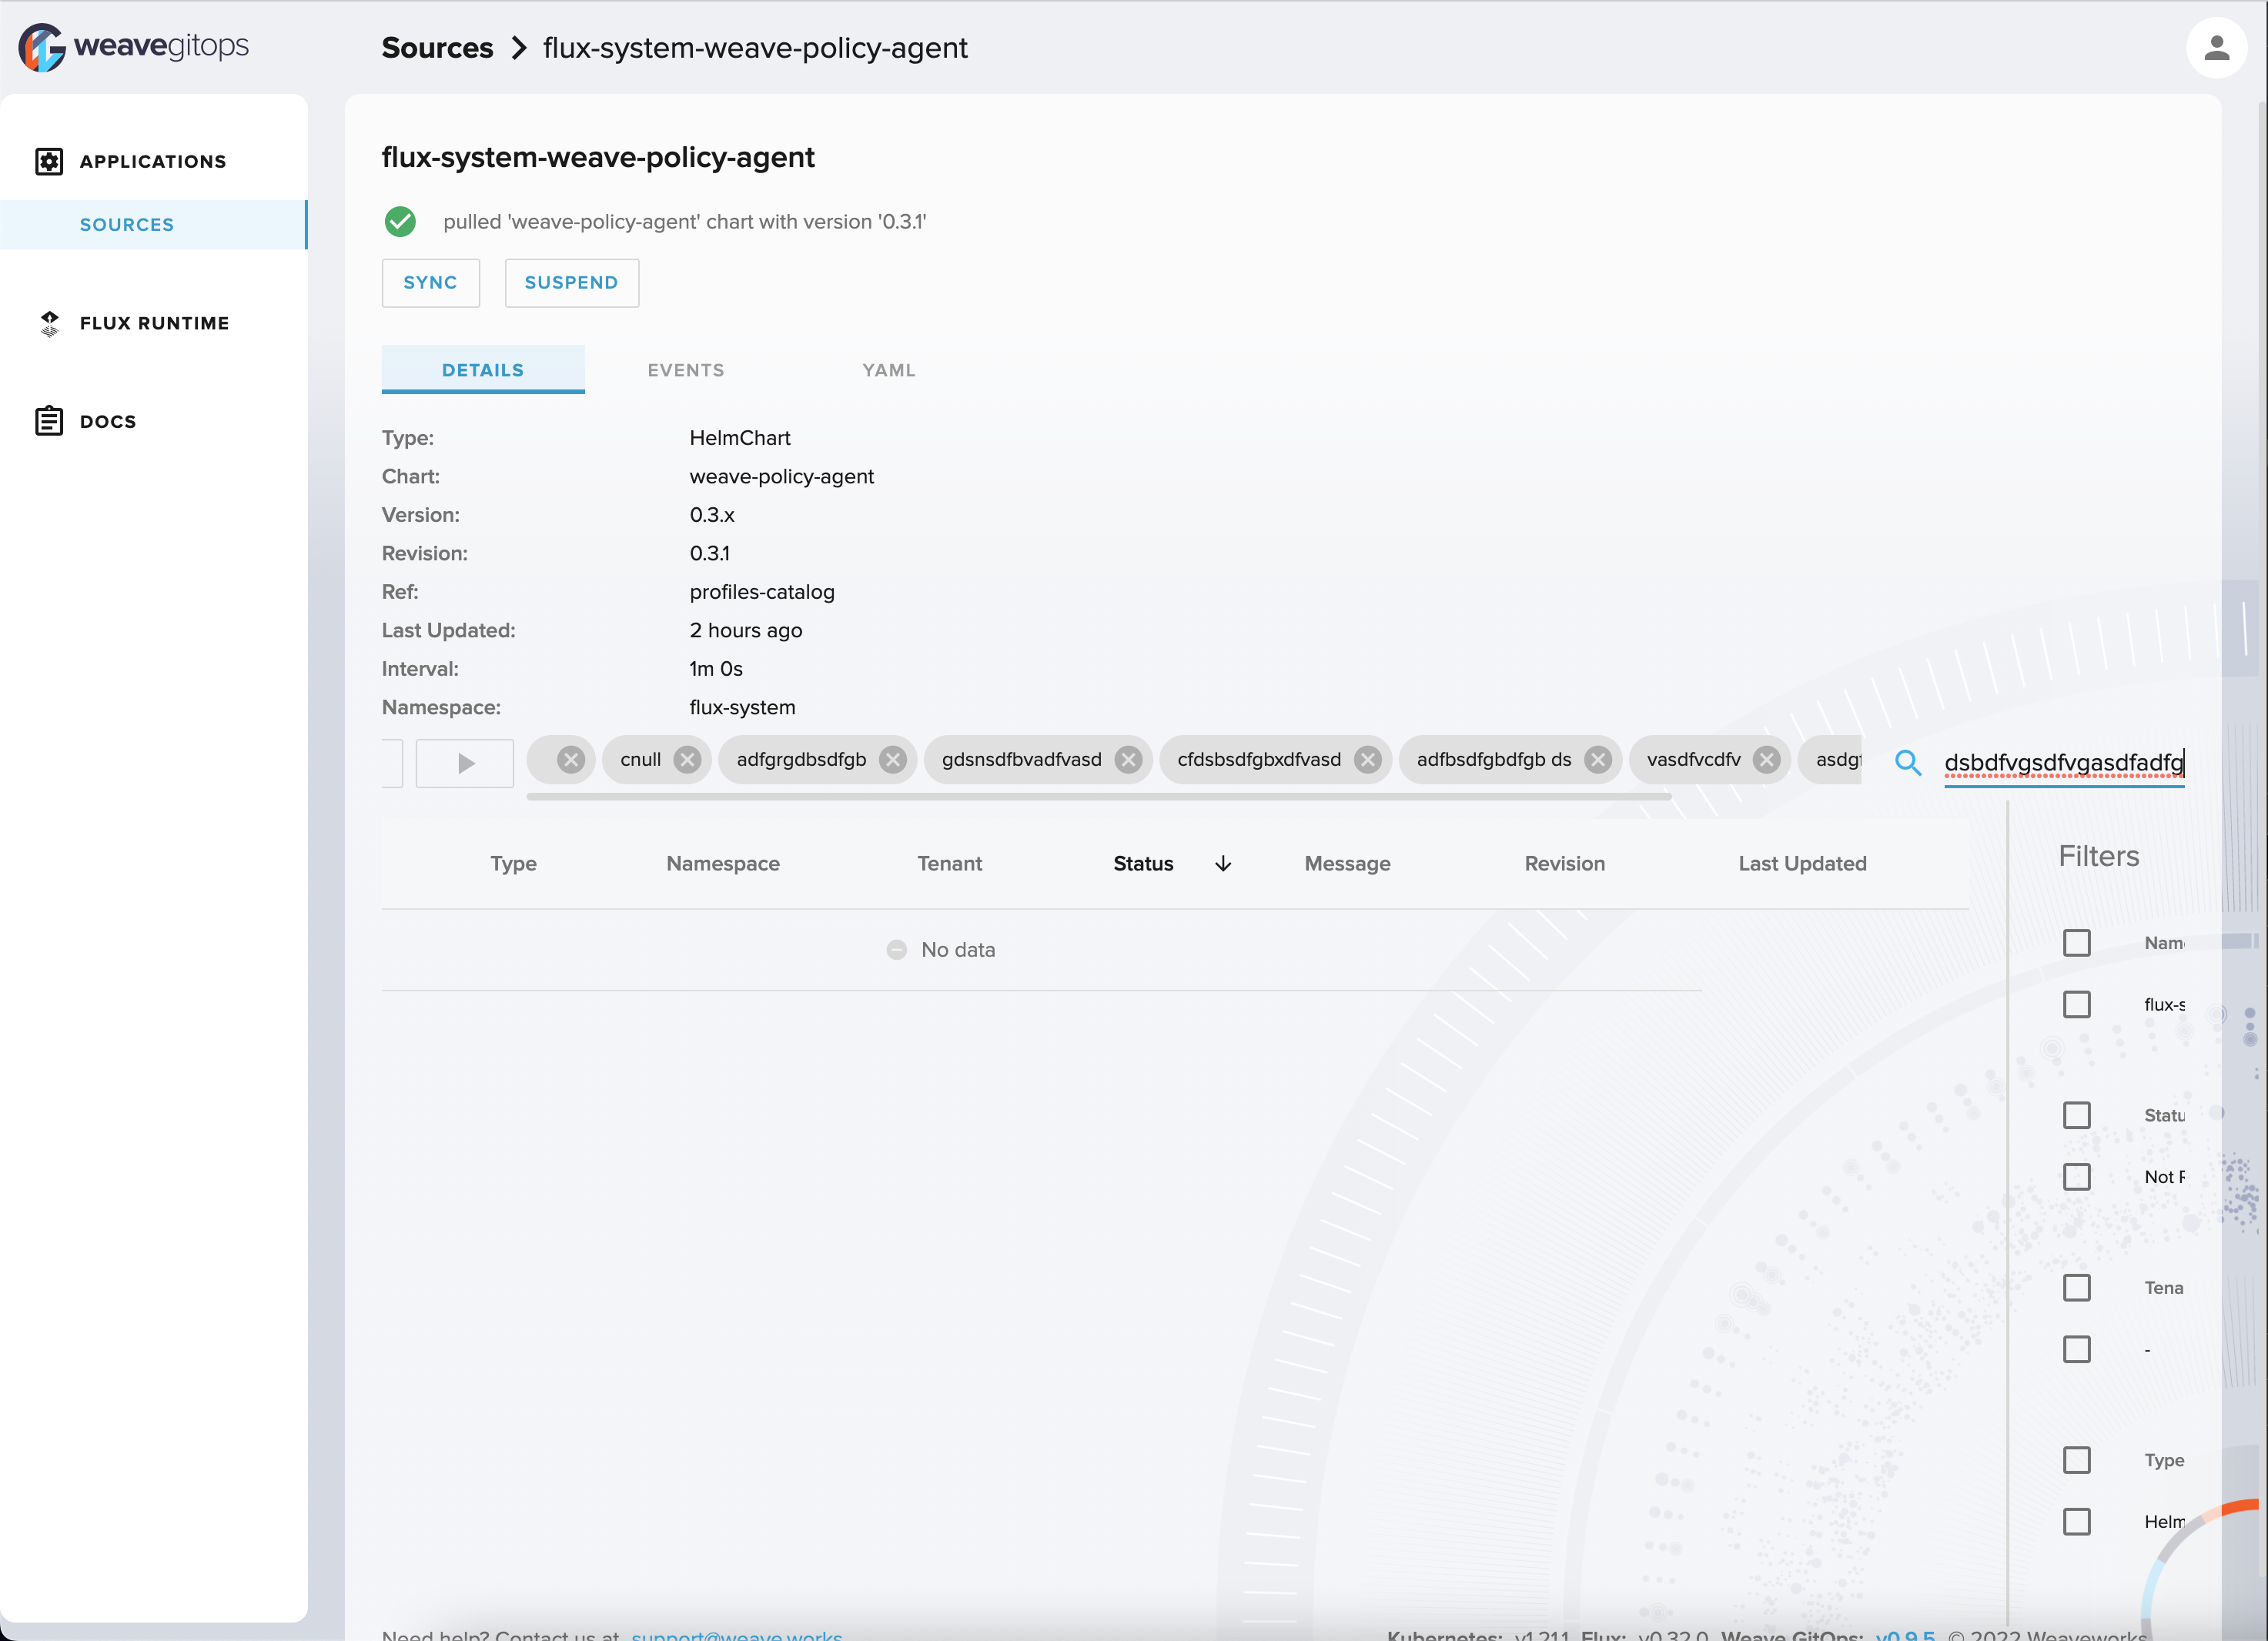
Task: Click the Sync button
Action: (x=431, y=283)
